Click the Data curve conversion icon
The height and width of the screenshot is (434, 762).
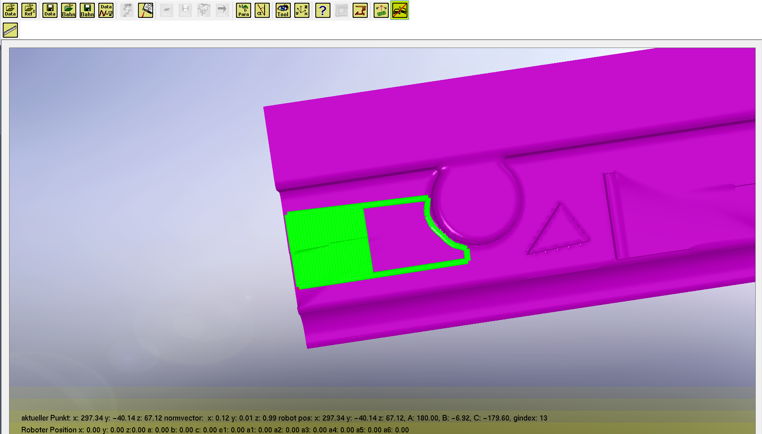coord(106,10)
